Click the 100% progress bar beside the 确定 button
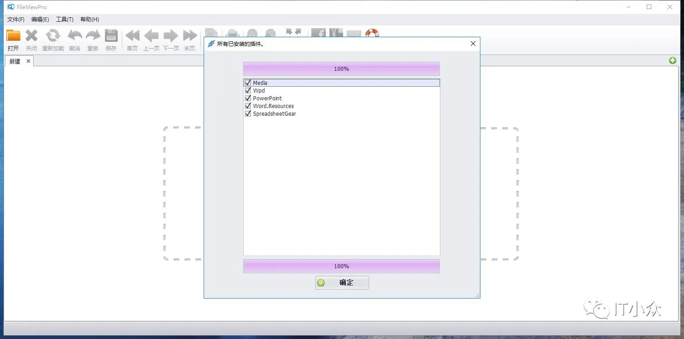Viewport: 684px width, 339px height. (341, 266)
